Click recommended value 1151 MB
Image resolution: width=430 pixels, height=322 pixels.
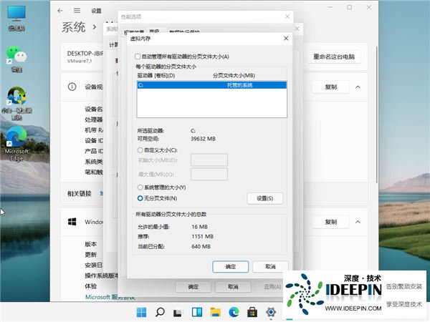tap(202, 236)
